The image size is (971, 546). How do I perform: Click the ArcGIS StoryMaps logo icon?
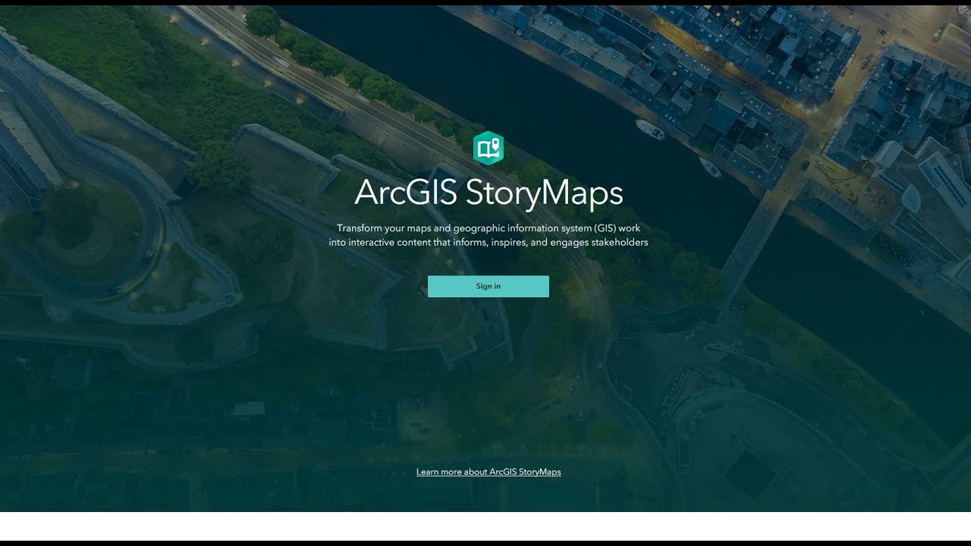[x=489, y=148]
